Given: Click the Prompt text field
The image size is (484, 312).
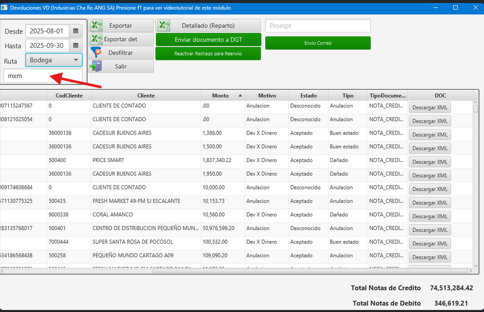Looking at the screenshot, I should coord(317,26).
